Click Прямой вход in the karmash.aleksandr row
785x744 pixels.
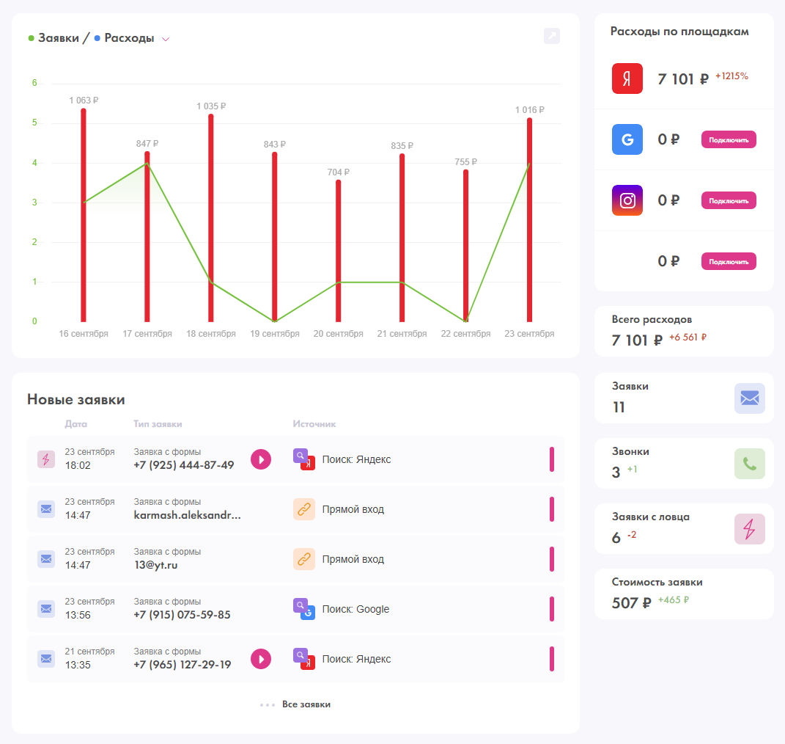353,509
